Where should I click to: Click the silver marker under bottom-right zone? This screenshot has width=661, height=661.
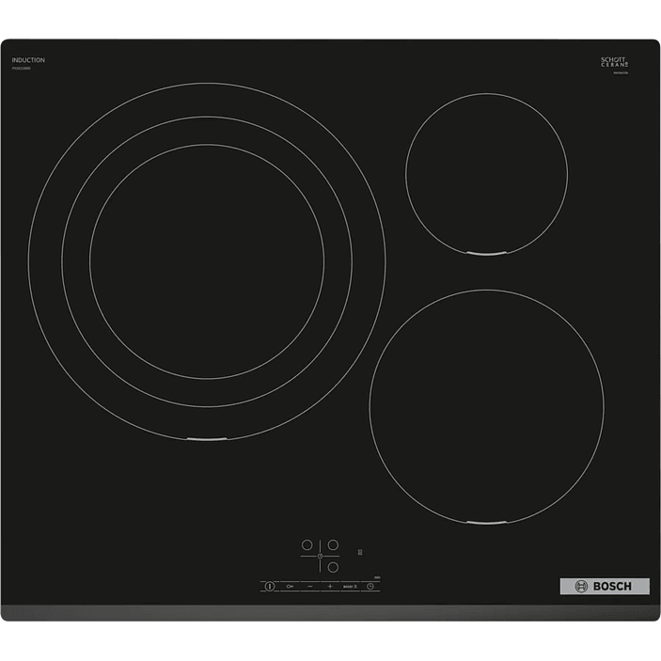click(485, 520)
